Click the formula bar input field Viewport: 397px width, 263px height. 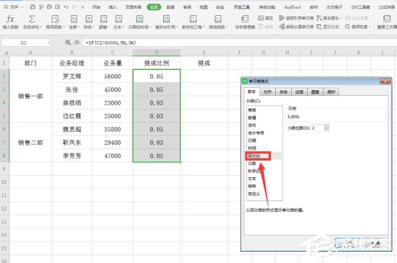225,42
